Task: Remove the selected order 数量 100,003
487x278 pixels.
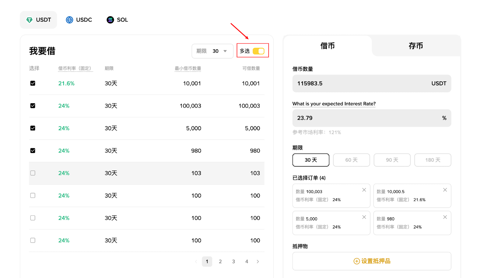Action: pos(364,190)
